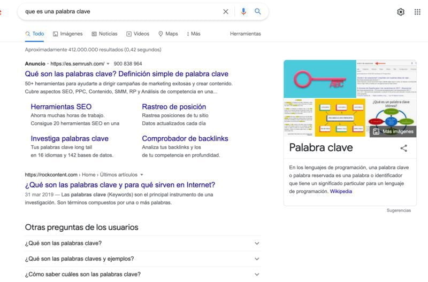Switch to the Noticias tab
This screenshot has width=428, height=282.
point(104,34)
